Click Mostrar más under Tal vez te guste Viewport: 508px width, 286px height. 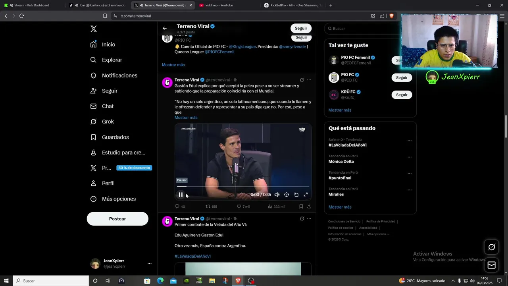click(340, 110)
